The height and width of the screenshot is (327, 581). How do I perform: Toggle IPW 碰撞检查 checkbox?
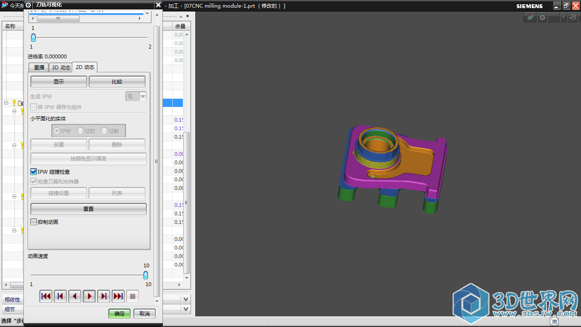coord(34,172)
